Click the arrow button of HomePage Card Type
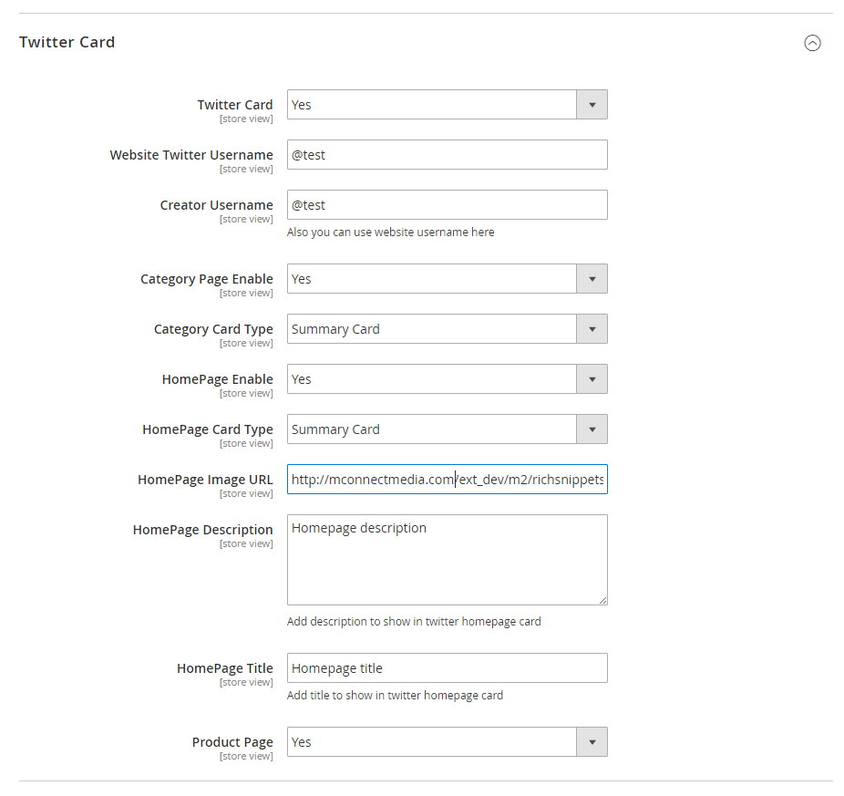The image size is (844, 796). coord(592,429)
